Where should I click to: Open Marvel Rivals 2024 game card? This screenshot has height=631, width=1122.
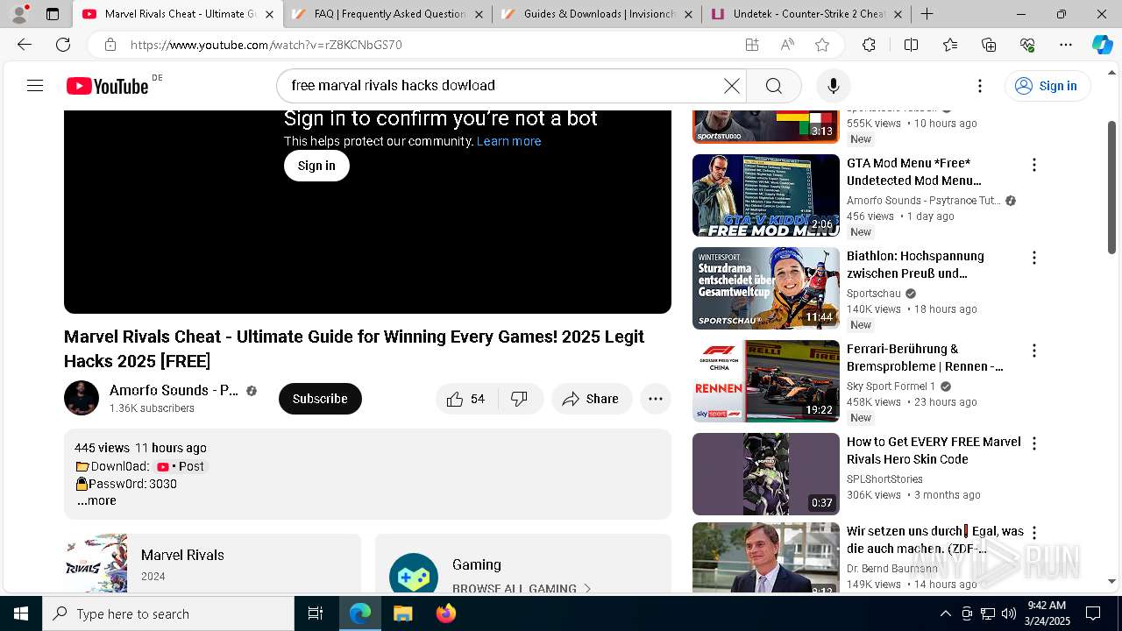point(212,564)
